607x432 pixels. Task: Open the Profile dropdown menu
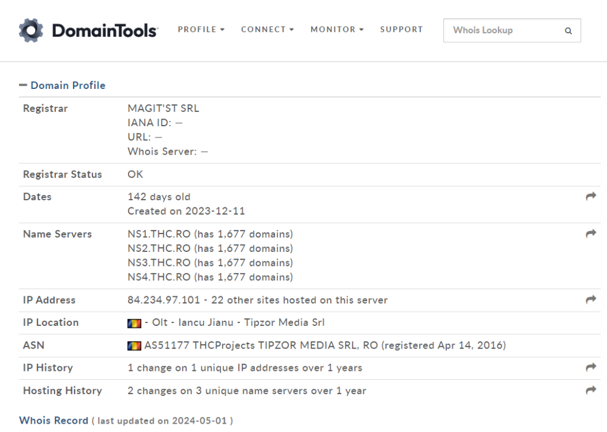point(201,30)
